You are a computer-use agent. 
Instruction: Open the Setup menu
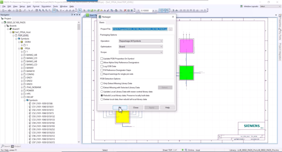22,6
